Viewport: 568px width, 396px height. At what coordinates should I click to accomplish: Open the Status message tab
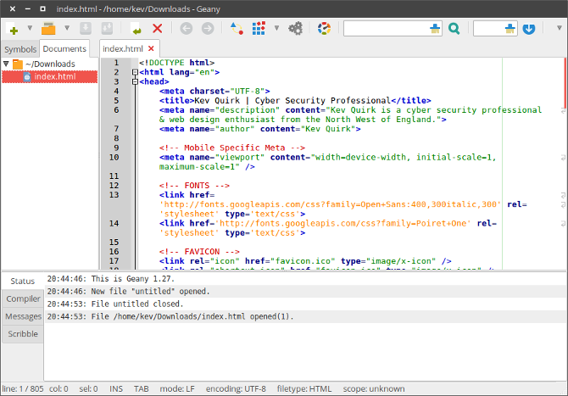pyautogui.click(x=22, y=282)
